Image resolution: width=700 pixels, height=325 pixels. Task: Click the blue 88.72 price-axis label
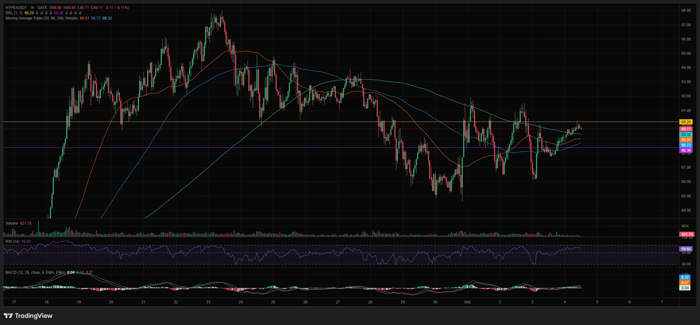686,145
